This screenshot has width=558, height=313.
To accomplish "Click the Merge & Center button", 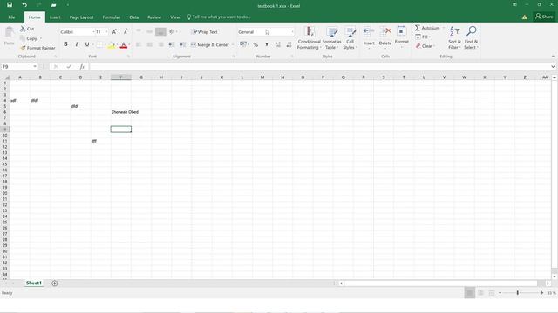I will [x=210, y=44].
